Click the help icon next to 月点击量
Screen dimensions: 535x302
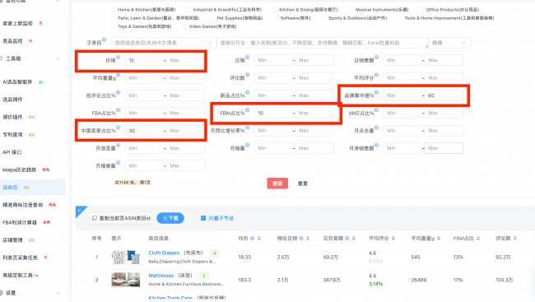click(376, 128)
